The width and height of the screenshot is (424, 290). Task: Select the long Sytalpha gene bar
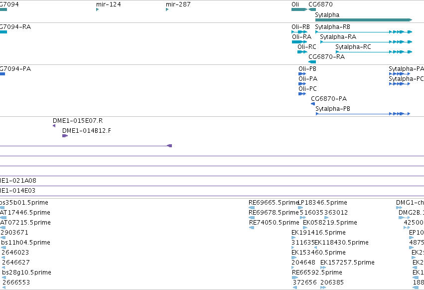364,20
